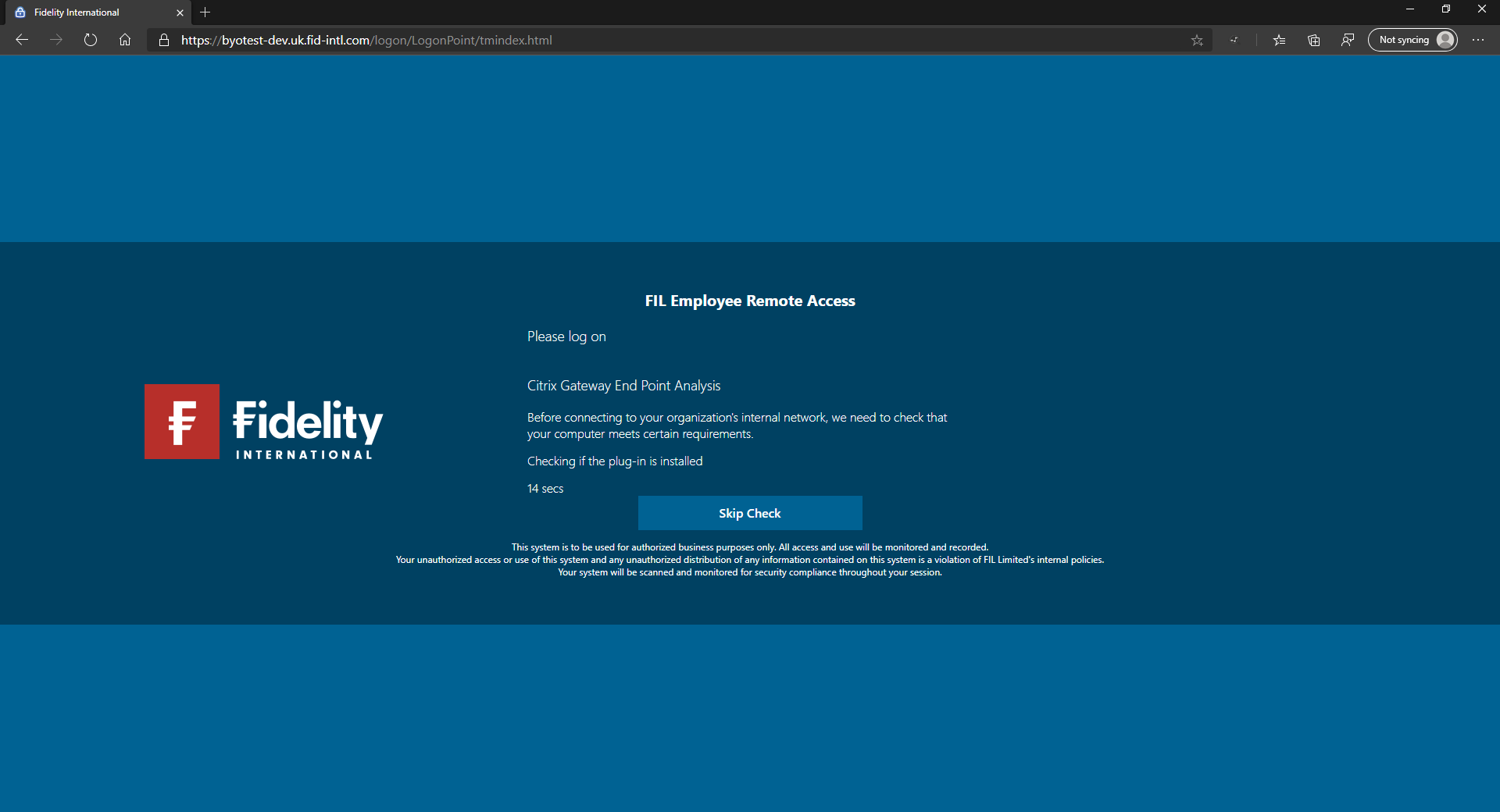Select the Fidelity International tab
Viewport: 1500px width, 812px height.
(95, 12)
